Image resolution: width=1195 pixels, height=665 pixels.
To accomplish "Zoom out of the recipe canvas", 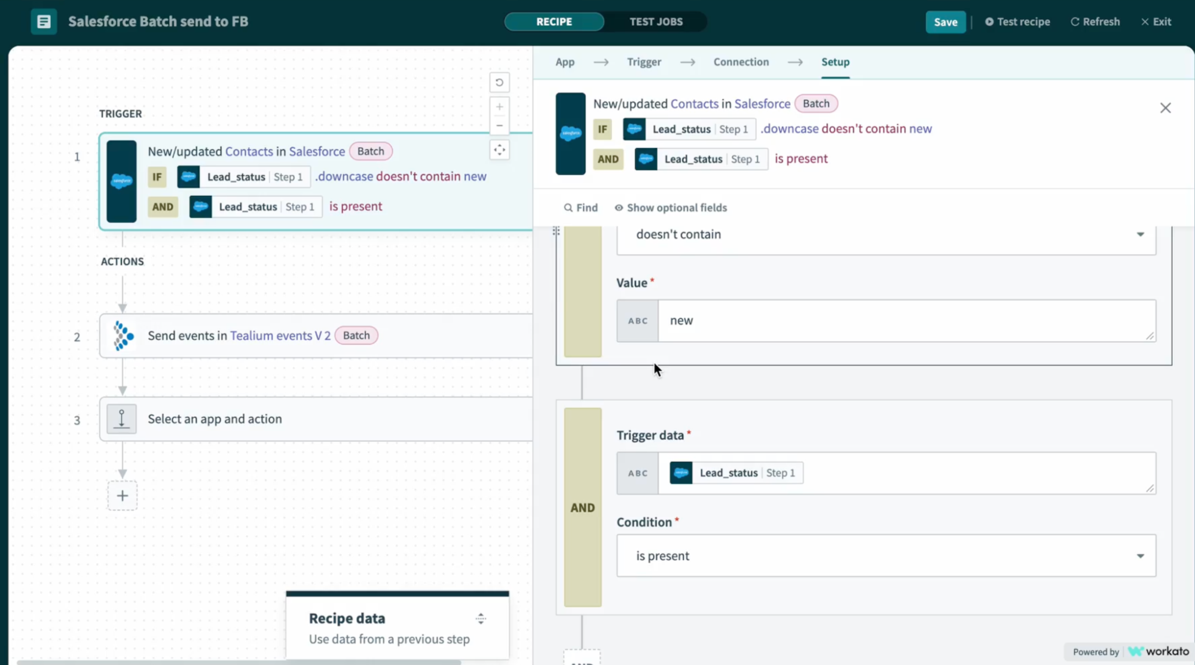I will tap(499, 125).
